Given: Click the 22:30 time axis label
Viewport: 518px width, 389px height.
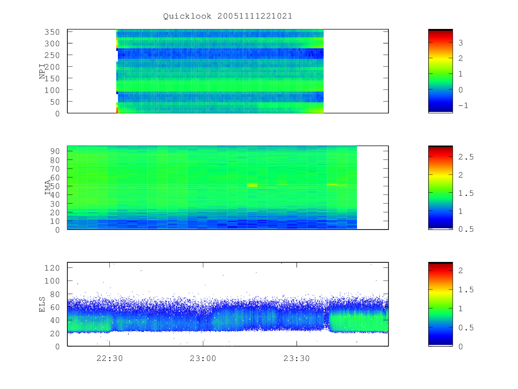Looking at the screenshot, I should point(109,358).
